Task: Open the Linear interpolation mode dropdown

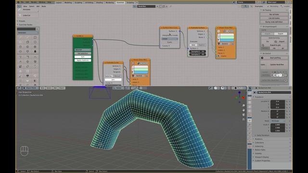Action: 169,39
